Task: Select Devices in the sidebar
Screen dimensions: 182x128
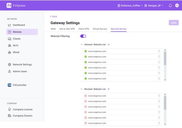Action: (22, 32)
